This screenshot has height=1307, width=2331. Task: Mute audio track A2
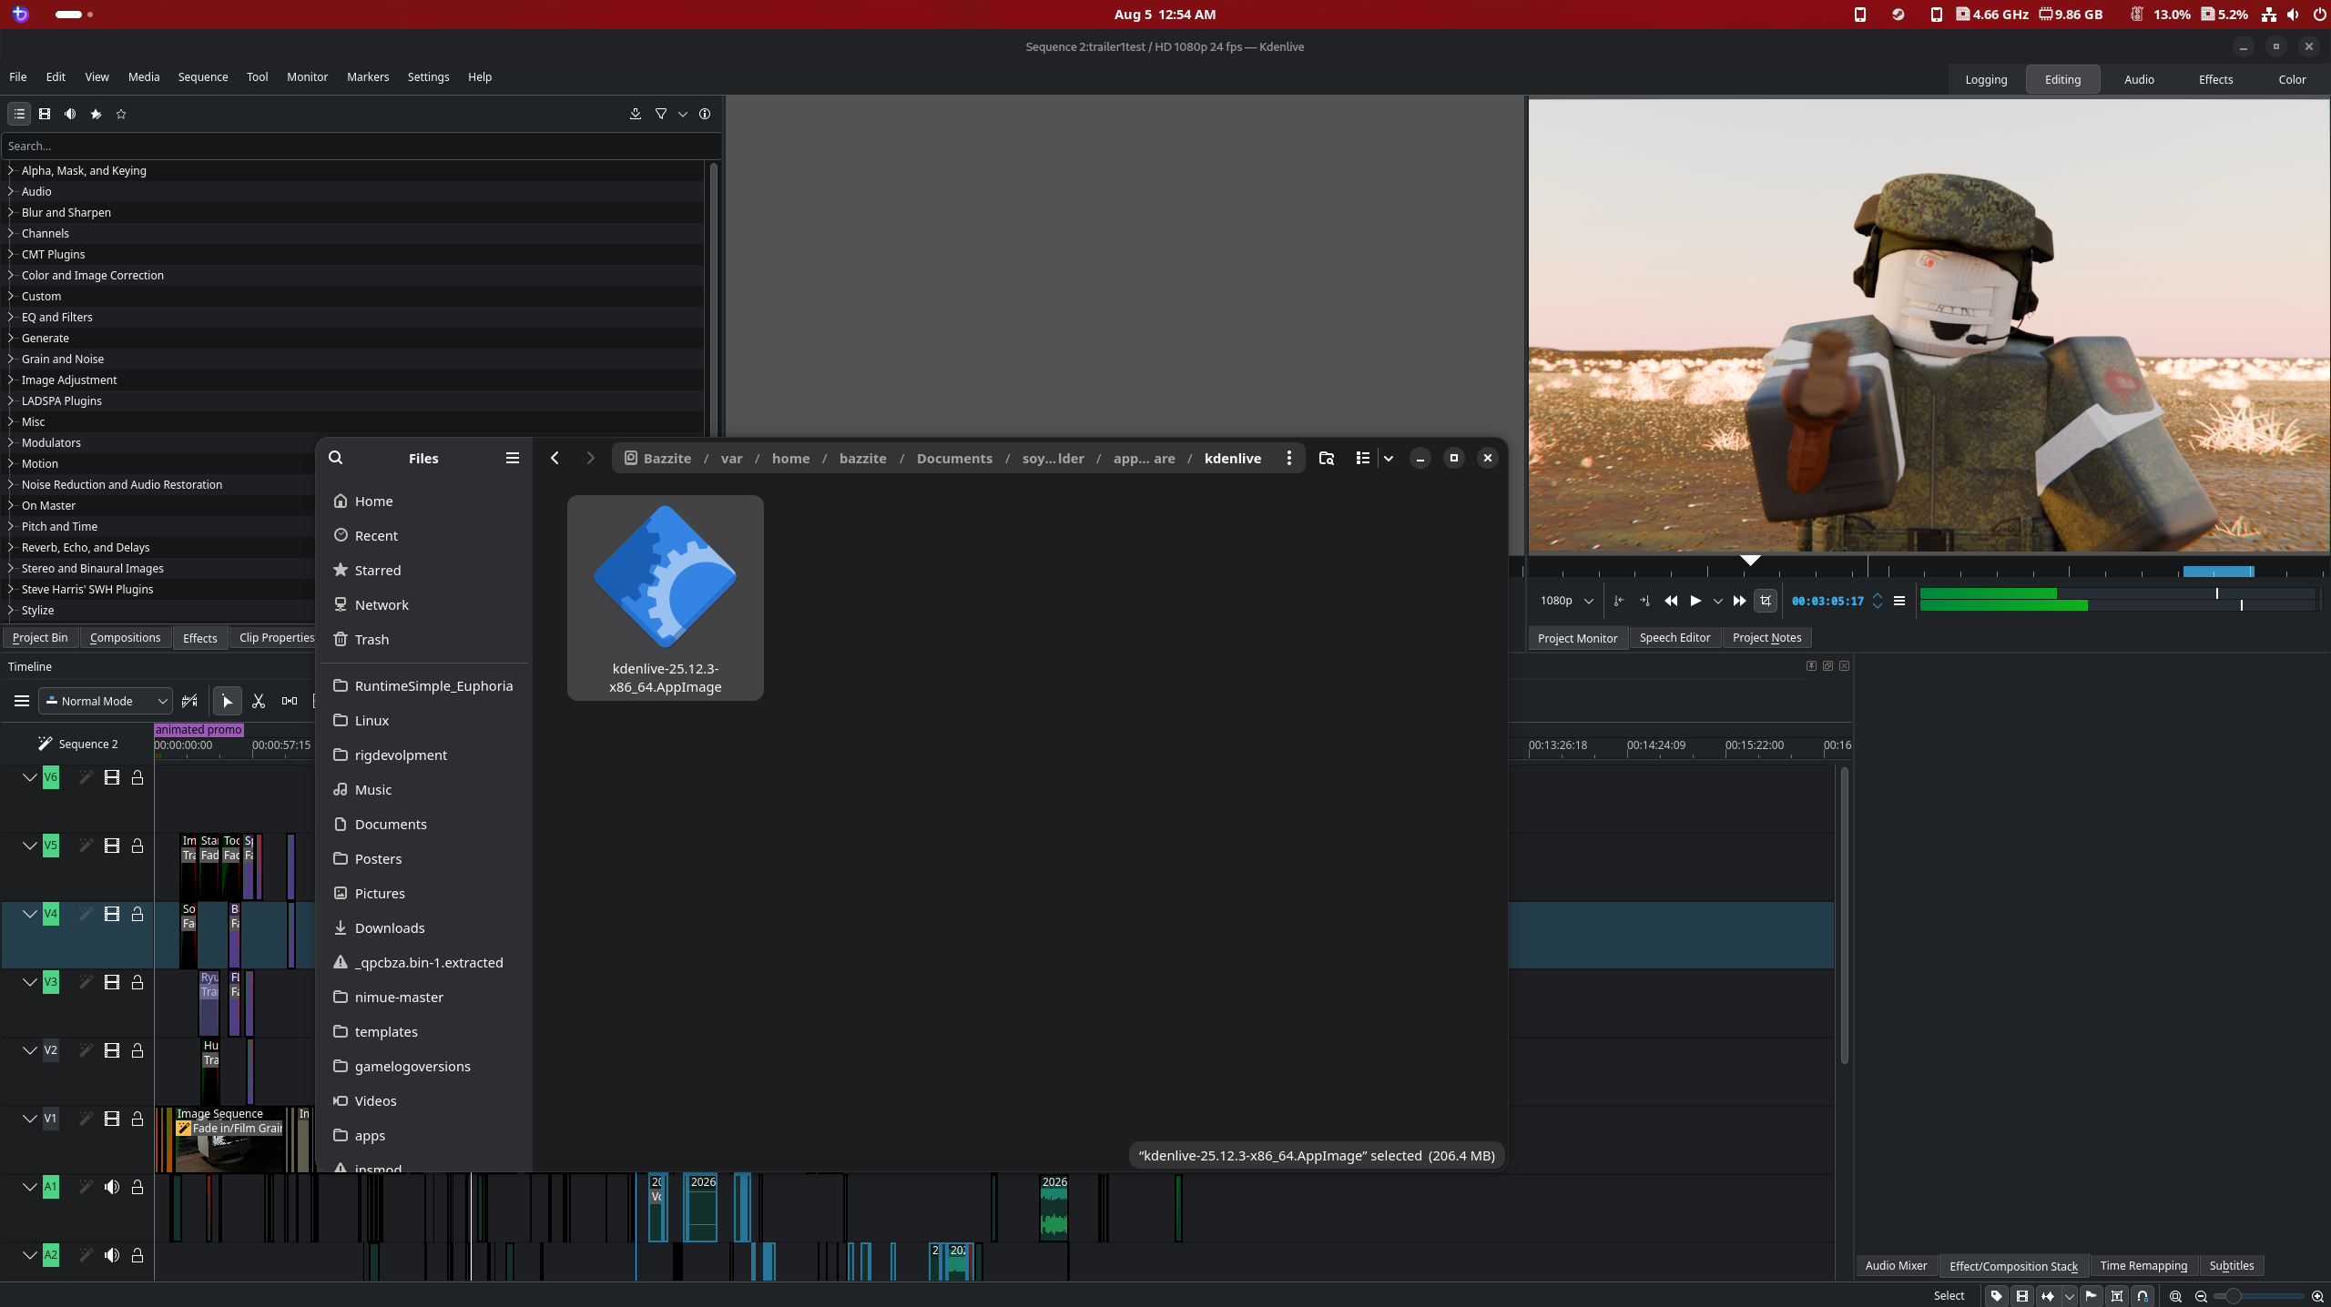(x=112, y=1255)
